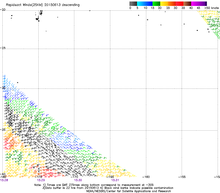Click the note 'Data buffer is 22 hrs from 20150613'

point(72,188)
